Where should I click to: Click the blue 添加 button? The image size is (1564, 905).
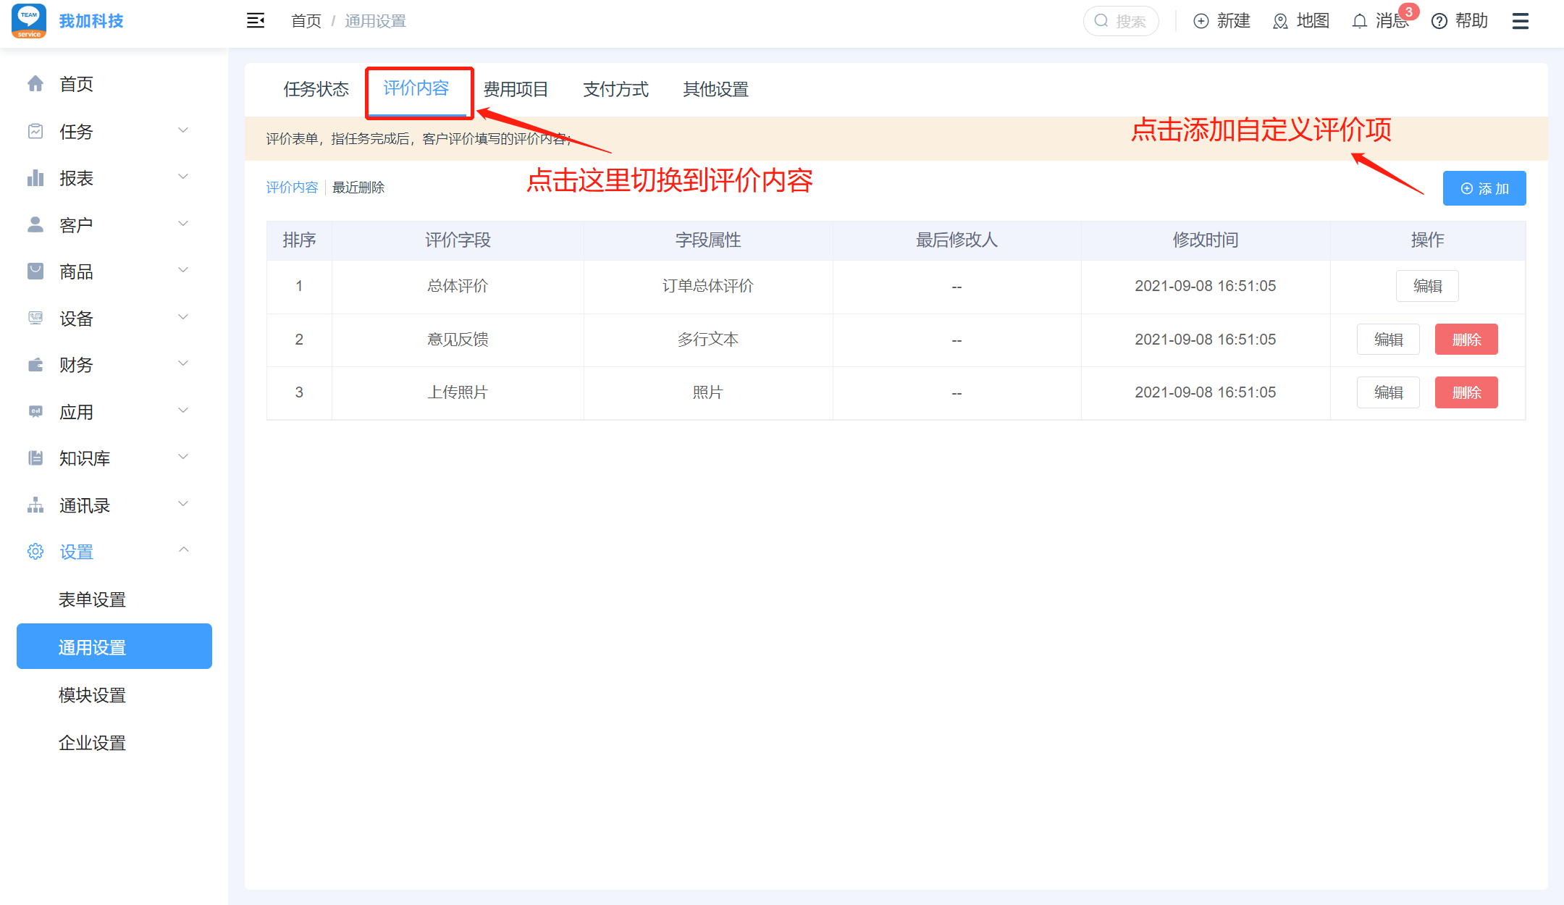[1484, 188]
